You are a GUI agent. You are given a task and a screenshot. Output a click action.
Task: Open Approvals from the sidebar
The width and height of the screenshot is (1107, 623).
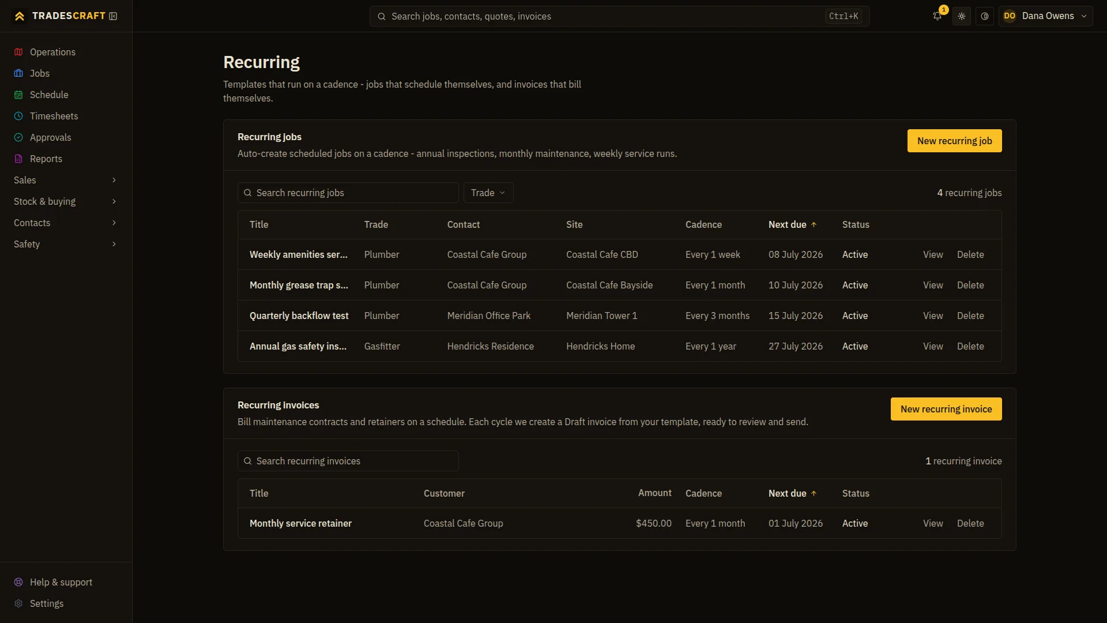tap(66, 137)
